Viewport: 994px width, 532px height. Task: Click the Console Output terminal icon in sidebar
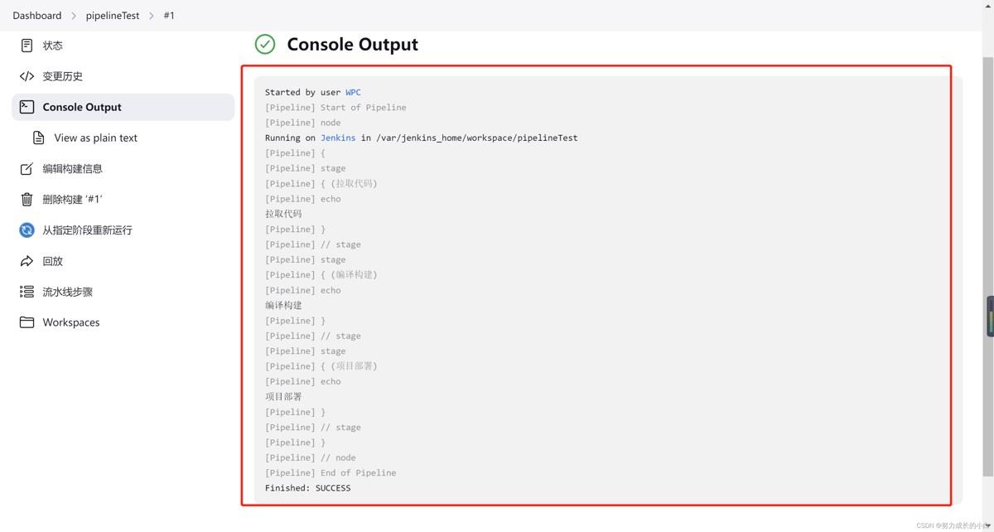[27, 107]
